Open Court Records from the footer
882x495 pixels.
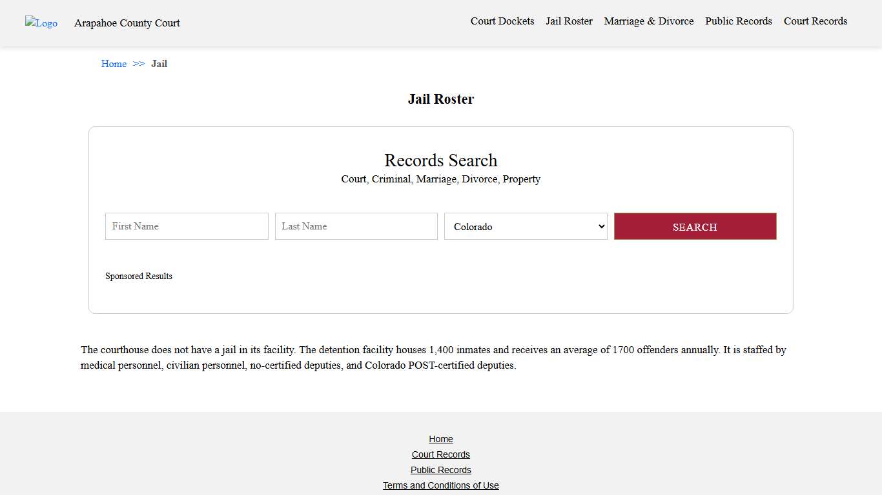tap(441, 454)
